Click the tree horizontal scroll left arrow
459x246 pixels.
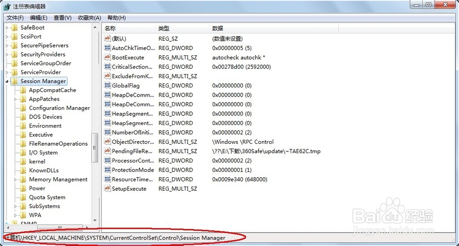(x=8, y=227)
